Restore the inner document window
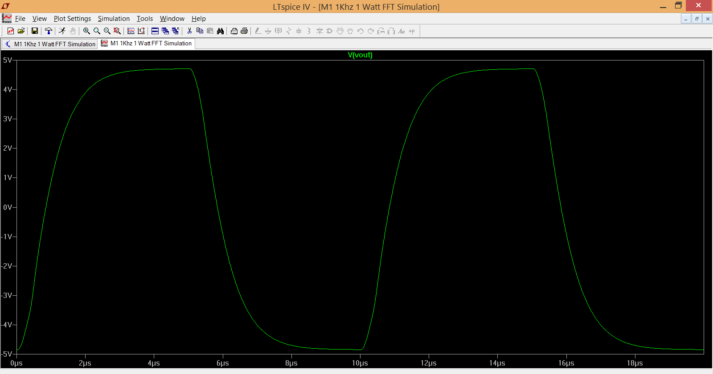 pos(697,19)
